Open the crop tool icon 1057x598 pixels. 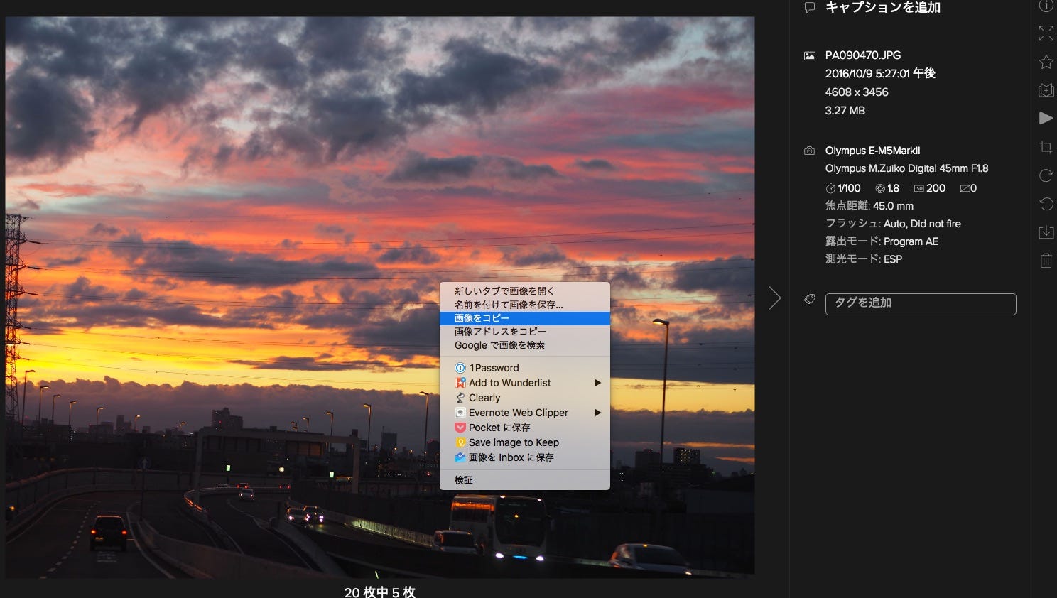tap(1046, 147)
